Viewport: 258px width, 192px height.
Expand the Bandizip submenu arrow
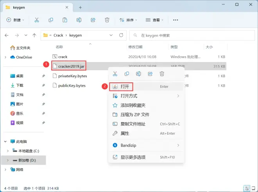[178, 145]
